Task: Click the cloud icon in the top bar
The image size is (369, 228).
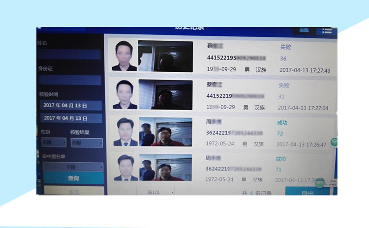Action: 304,30
